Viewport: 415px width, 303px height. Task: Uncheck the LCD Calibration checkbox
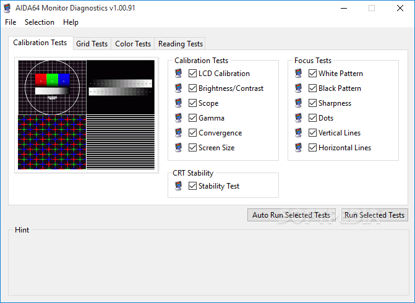(x=192, y=74)
